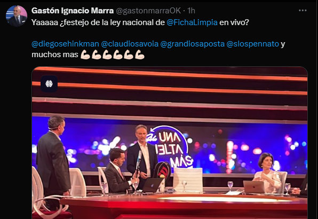Click the 'muchos mas' text line
Image resolution: width=318 pixels, height=219 pixels.
55,54
